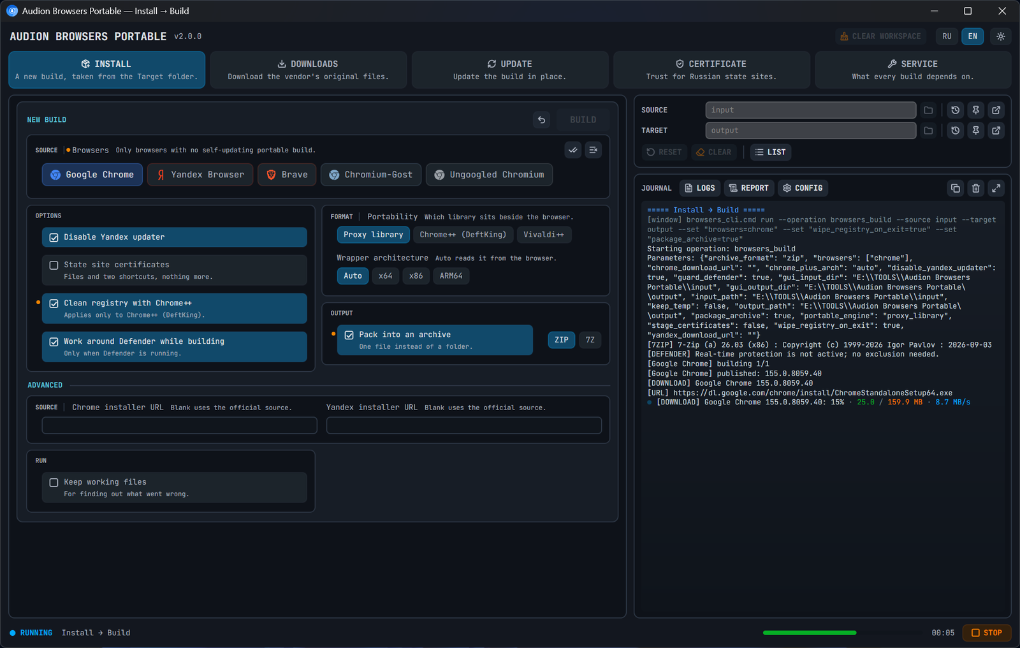1020x648 pixels.
Task: Click the green build progress bar
Action: 810,633
